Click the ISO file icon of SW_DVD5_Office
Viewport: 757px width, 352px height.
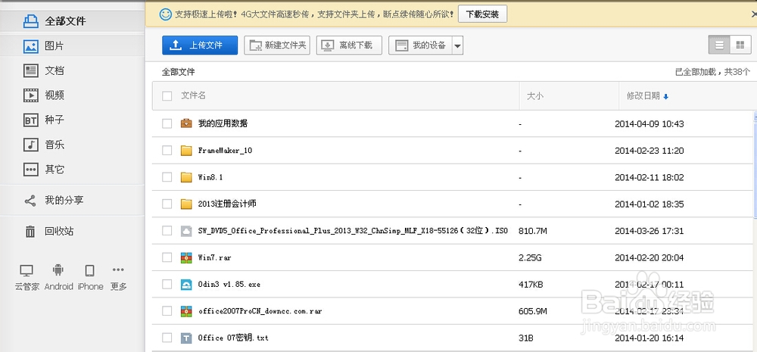point(186,231)
